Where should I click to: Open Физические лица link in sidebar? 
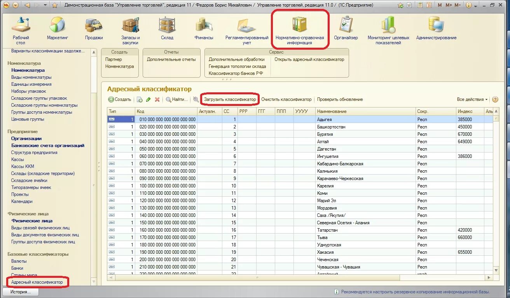32,221
